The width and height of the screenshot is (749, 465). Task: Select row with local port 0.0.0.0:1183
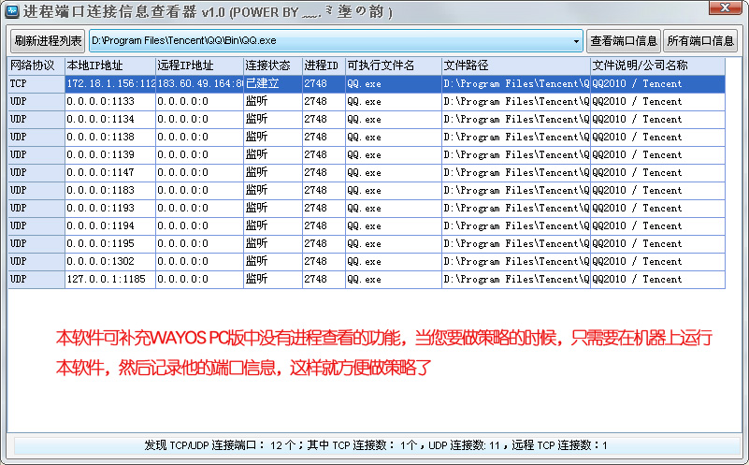click(x=367, y=190)
